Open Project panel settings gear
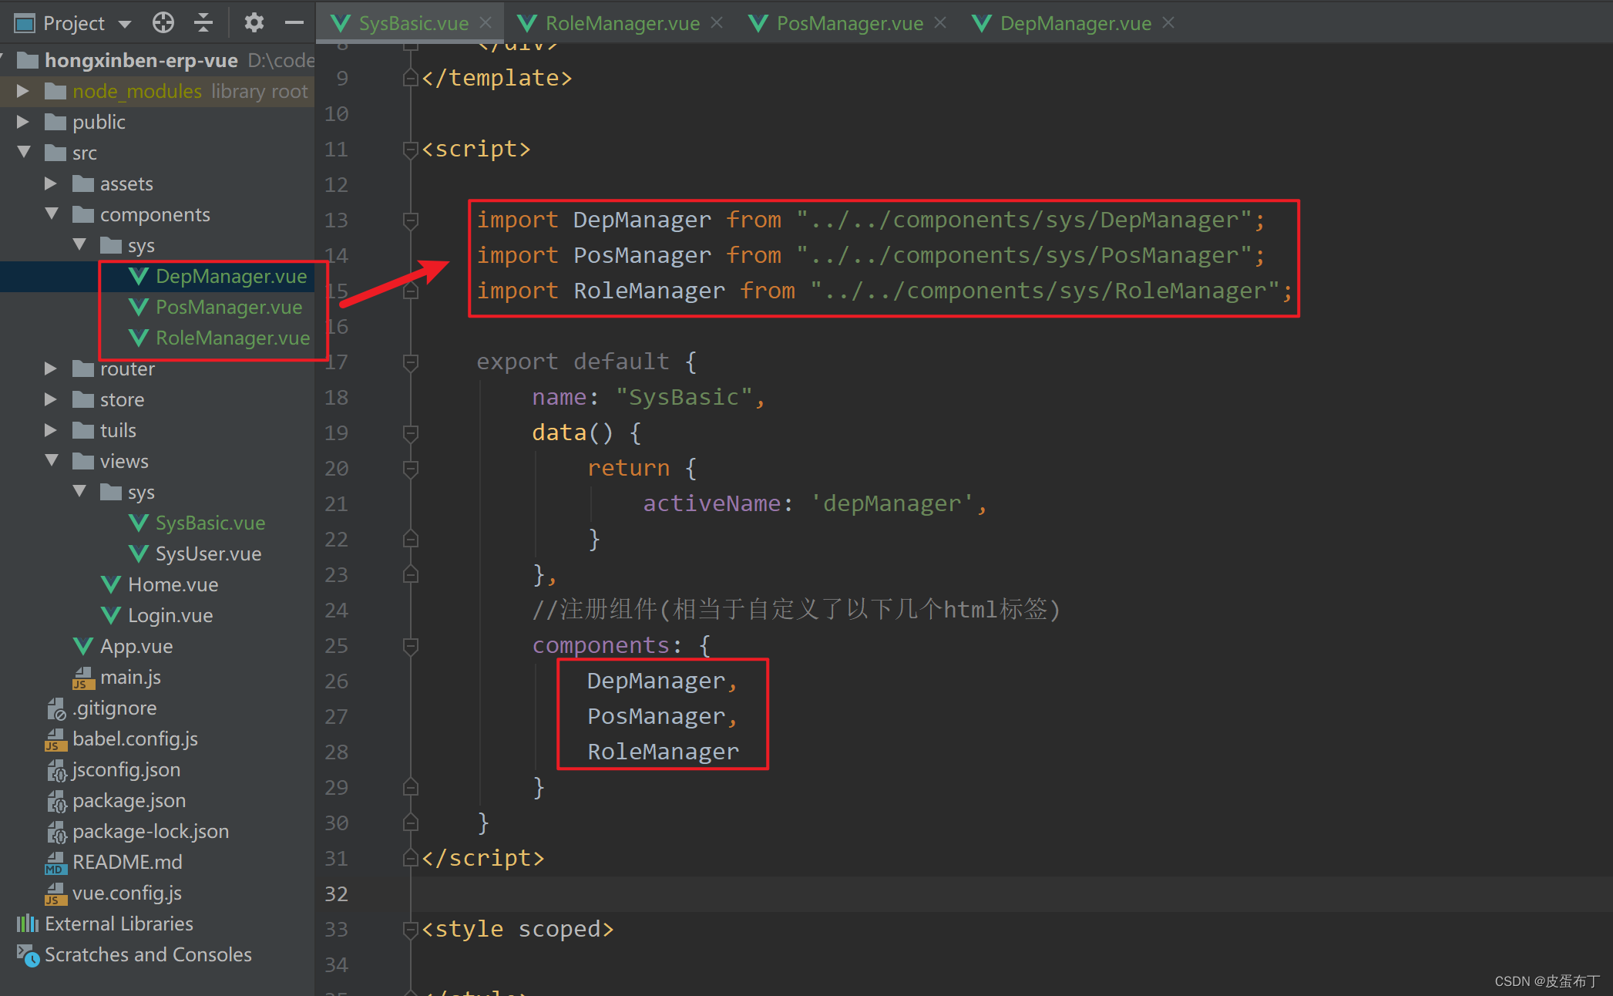Viewport: 1613px width, 996px height. [254, 23]
